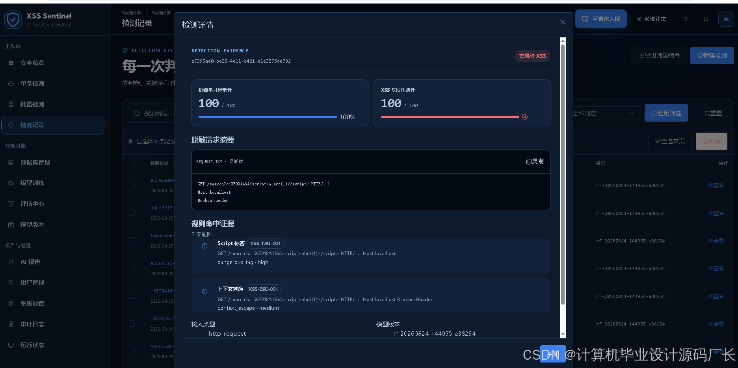Click 查看 in the 87c647a5 row
The image size is (738, 368).
(716, 268)
